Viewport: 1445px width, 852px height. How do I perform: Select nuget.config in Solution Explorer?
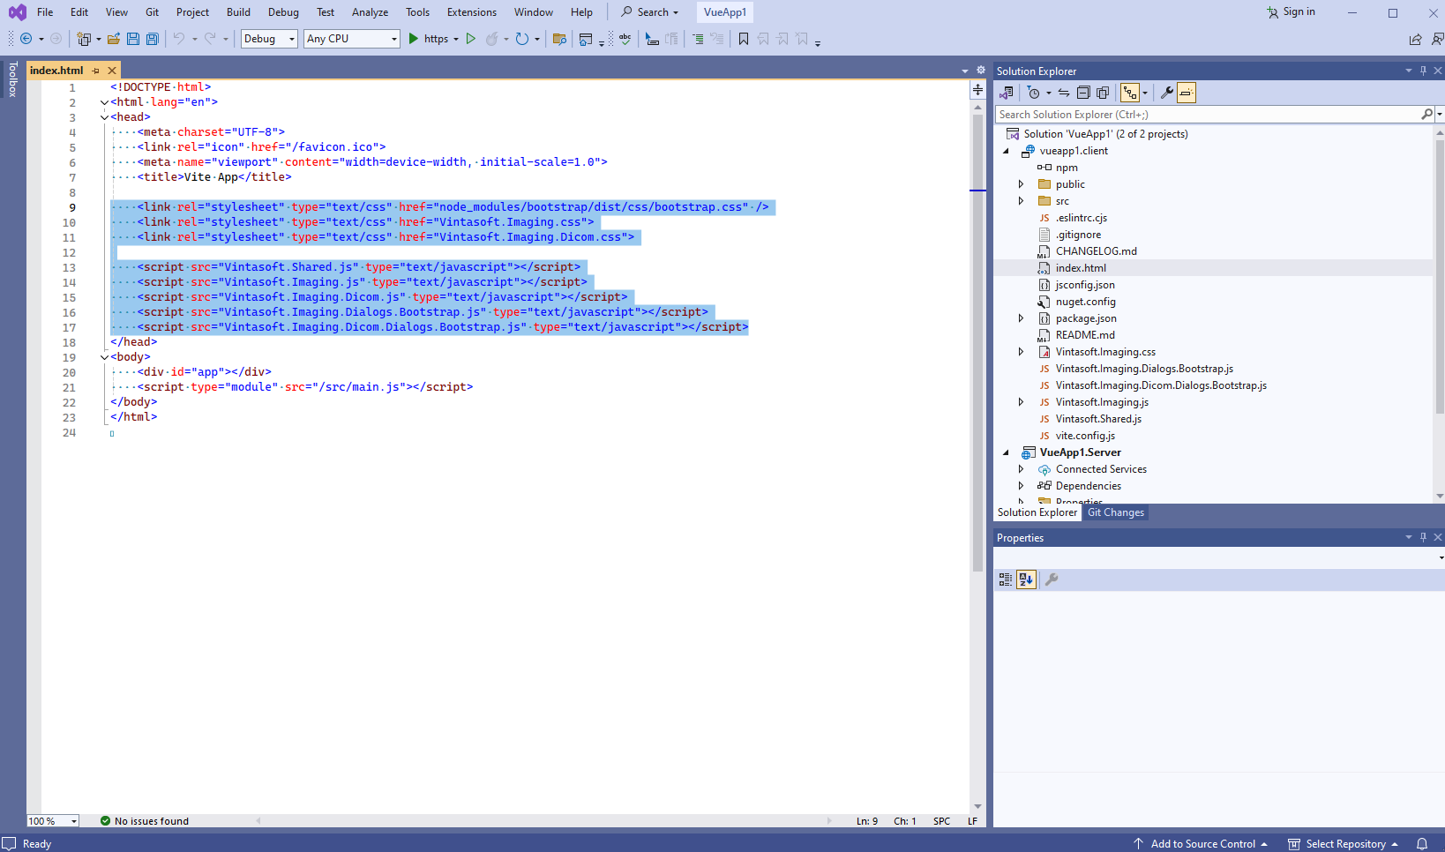pyautogui.click(x=1085, y=302)
